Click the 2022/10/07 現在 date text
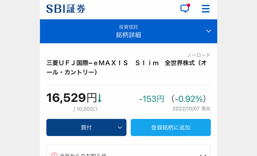The width and height of the screenshot is (257, 156). tap(191, 109)
